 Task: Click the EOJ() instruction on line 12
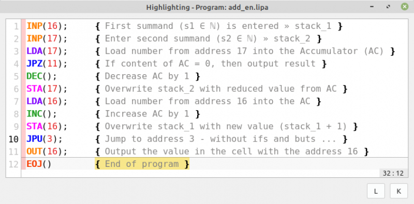(x=39, y=164)
